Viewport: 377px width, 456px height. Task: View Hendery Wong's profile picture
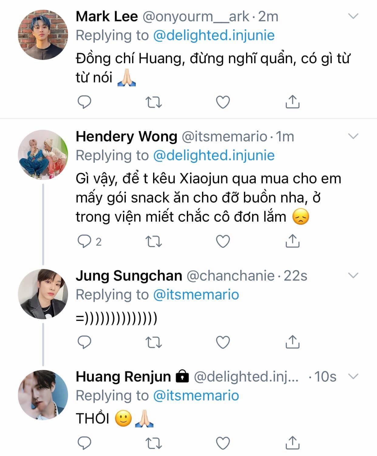(43, 155)
